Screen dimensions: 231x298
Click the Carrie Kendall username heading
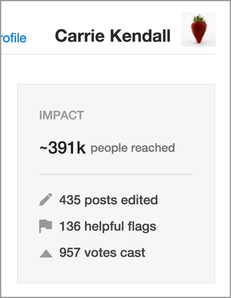112,35
